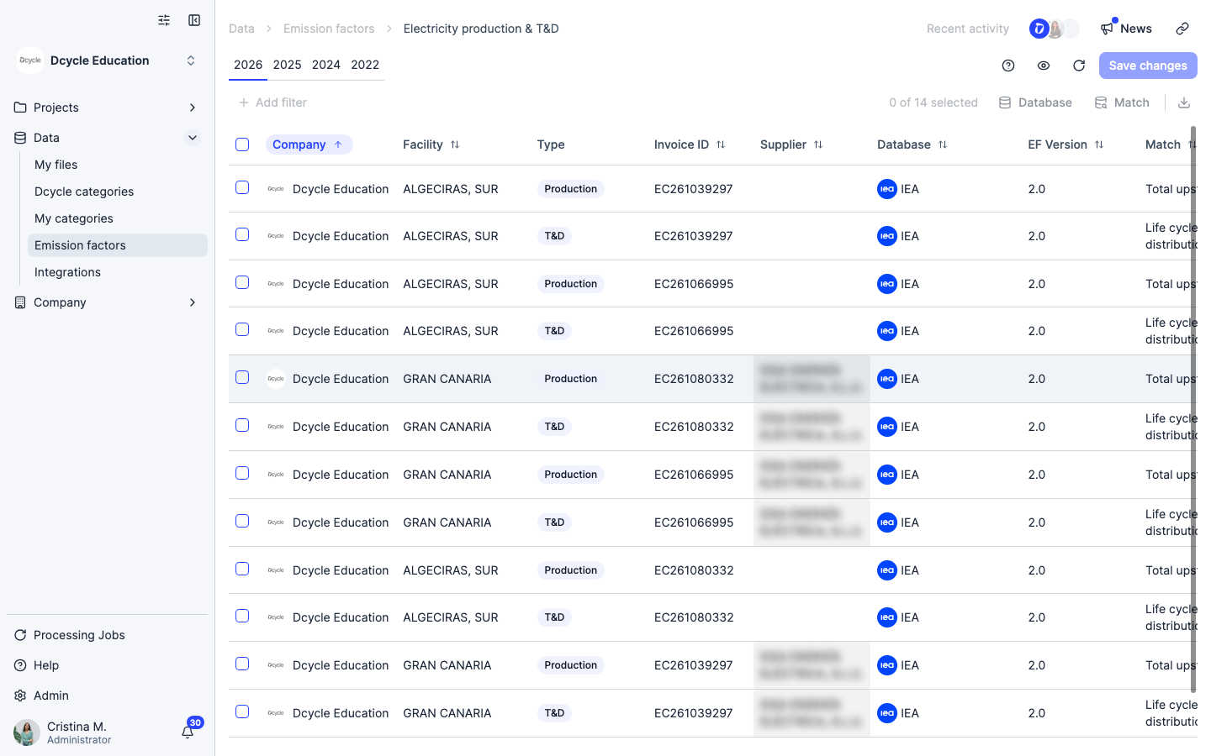
Task: Switch to the 2024 tab
Action: pos(326,65)
